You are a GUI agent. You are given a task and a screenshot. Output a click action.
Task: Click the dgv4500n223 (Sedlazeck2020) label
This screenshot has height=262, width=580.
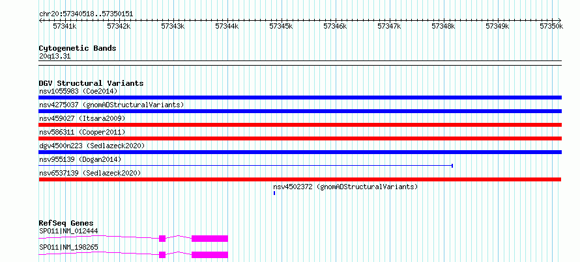tap(92, 146)
